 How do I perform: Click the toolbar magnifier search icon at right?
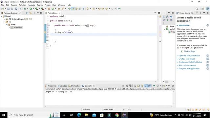click(x=197, y=9)
